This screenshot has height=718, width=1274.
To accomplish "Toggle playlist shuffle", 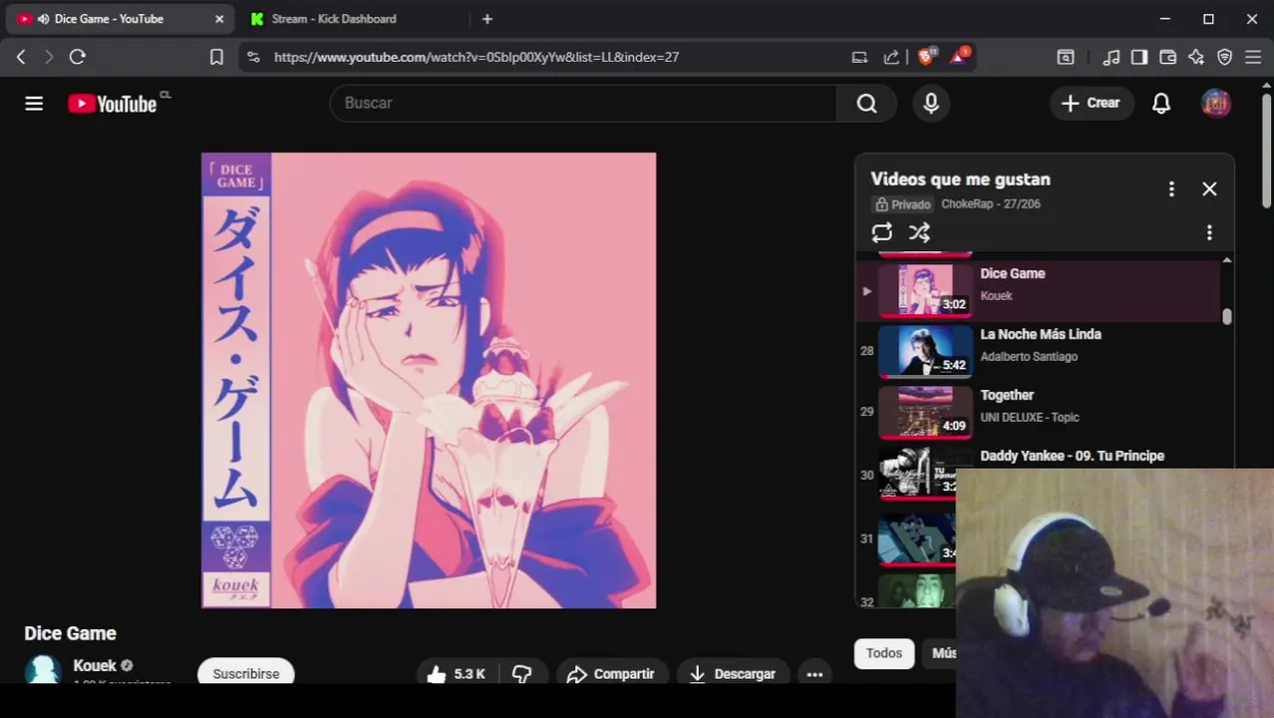I will tap(919, 232).
